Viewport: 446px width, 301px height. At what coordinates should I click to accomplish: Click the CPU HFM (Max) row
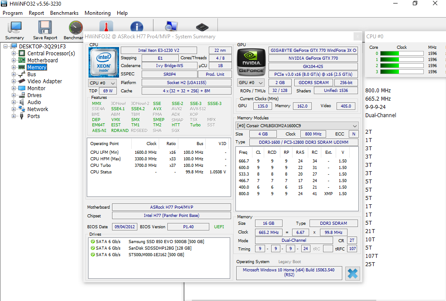(158, 159)
